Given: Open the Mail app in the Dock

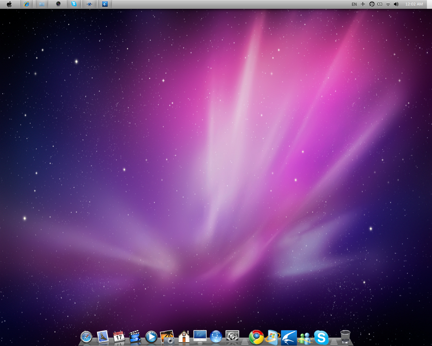Looking at the screenshot, I should 103,337.
